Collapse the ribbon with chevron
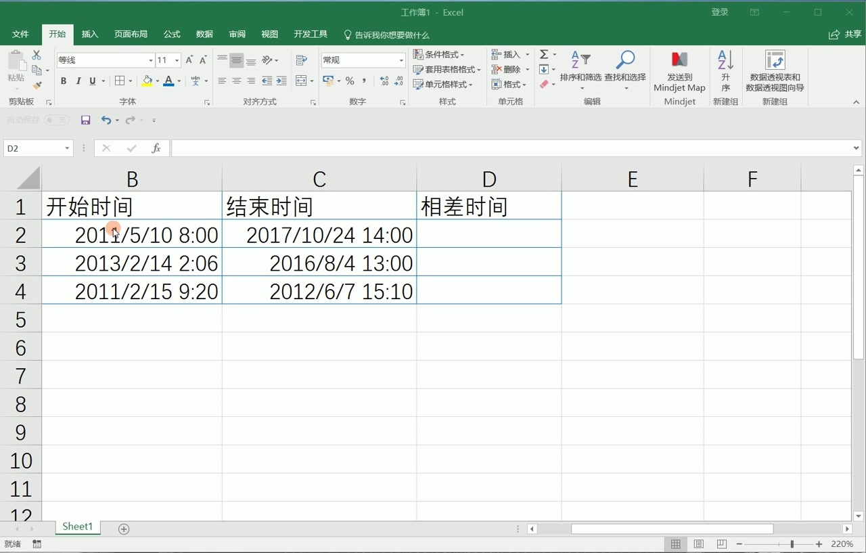 tap(856, 102)
